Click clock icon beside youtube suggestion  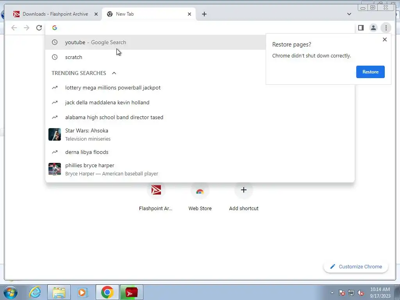click(55, 42)
